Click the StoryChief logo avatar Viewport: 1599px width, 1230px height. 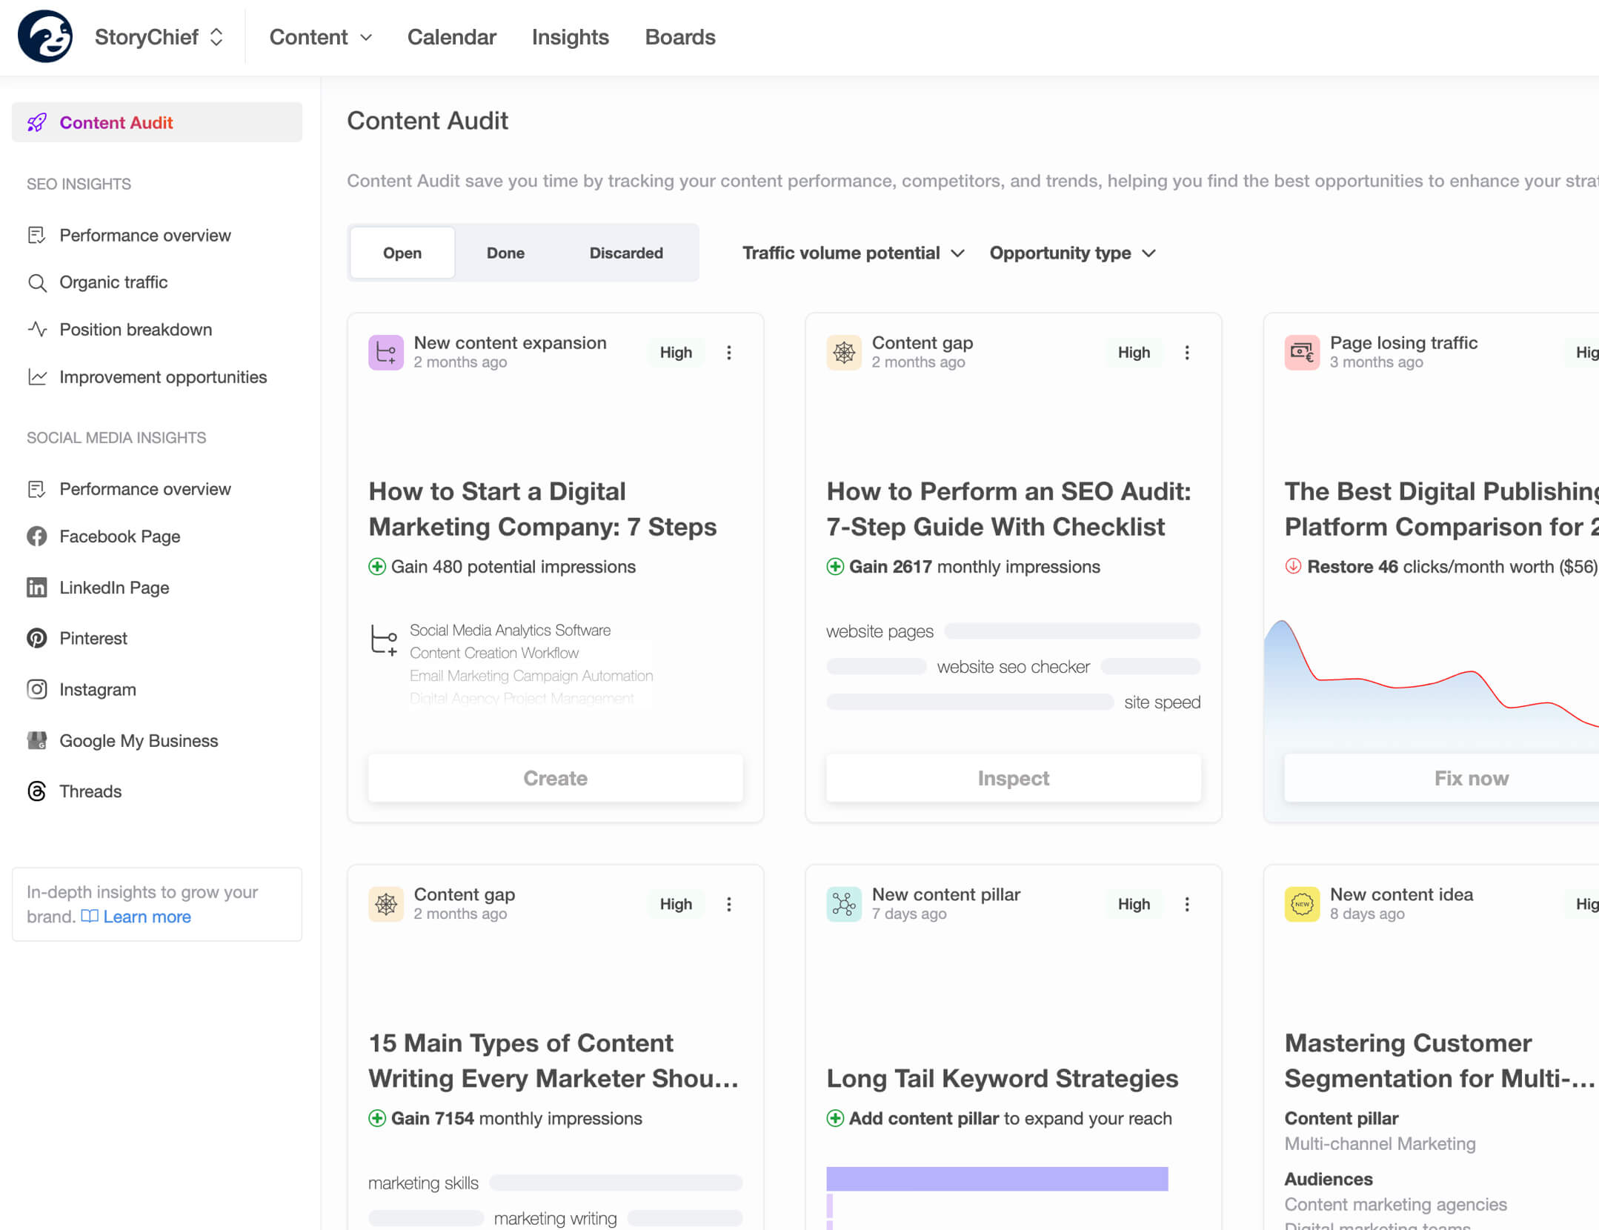[44, 37]
